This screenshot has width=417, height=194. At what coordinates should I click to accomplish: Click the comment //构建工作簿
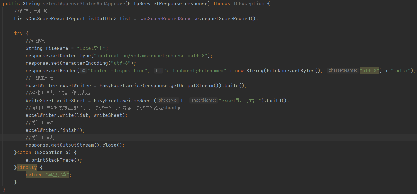(40, 78)
